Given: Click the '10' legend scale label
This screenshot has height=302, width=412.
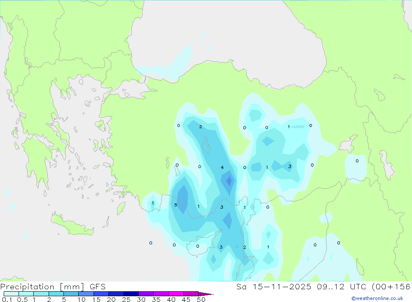Looking at the screenshot, I should click(x=82, y=300).
